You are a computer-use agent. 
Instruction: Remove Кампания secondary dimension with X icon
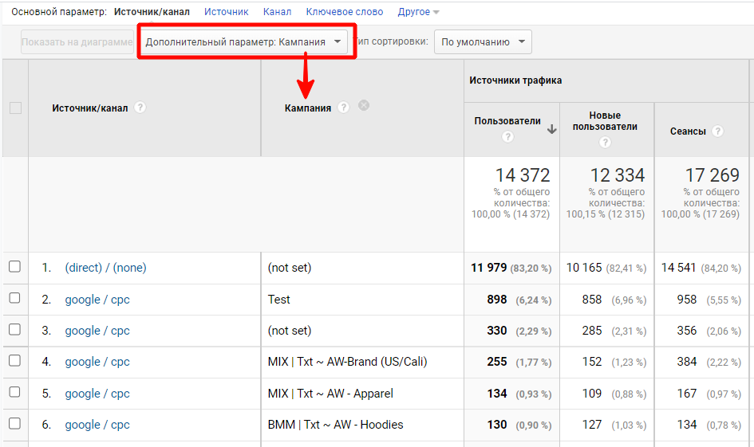click(364, 105)
